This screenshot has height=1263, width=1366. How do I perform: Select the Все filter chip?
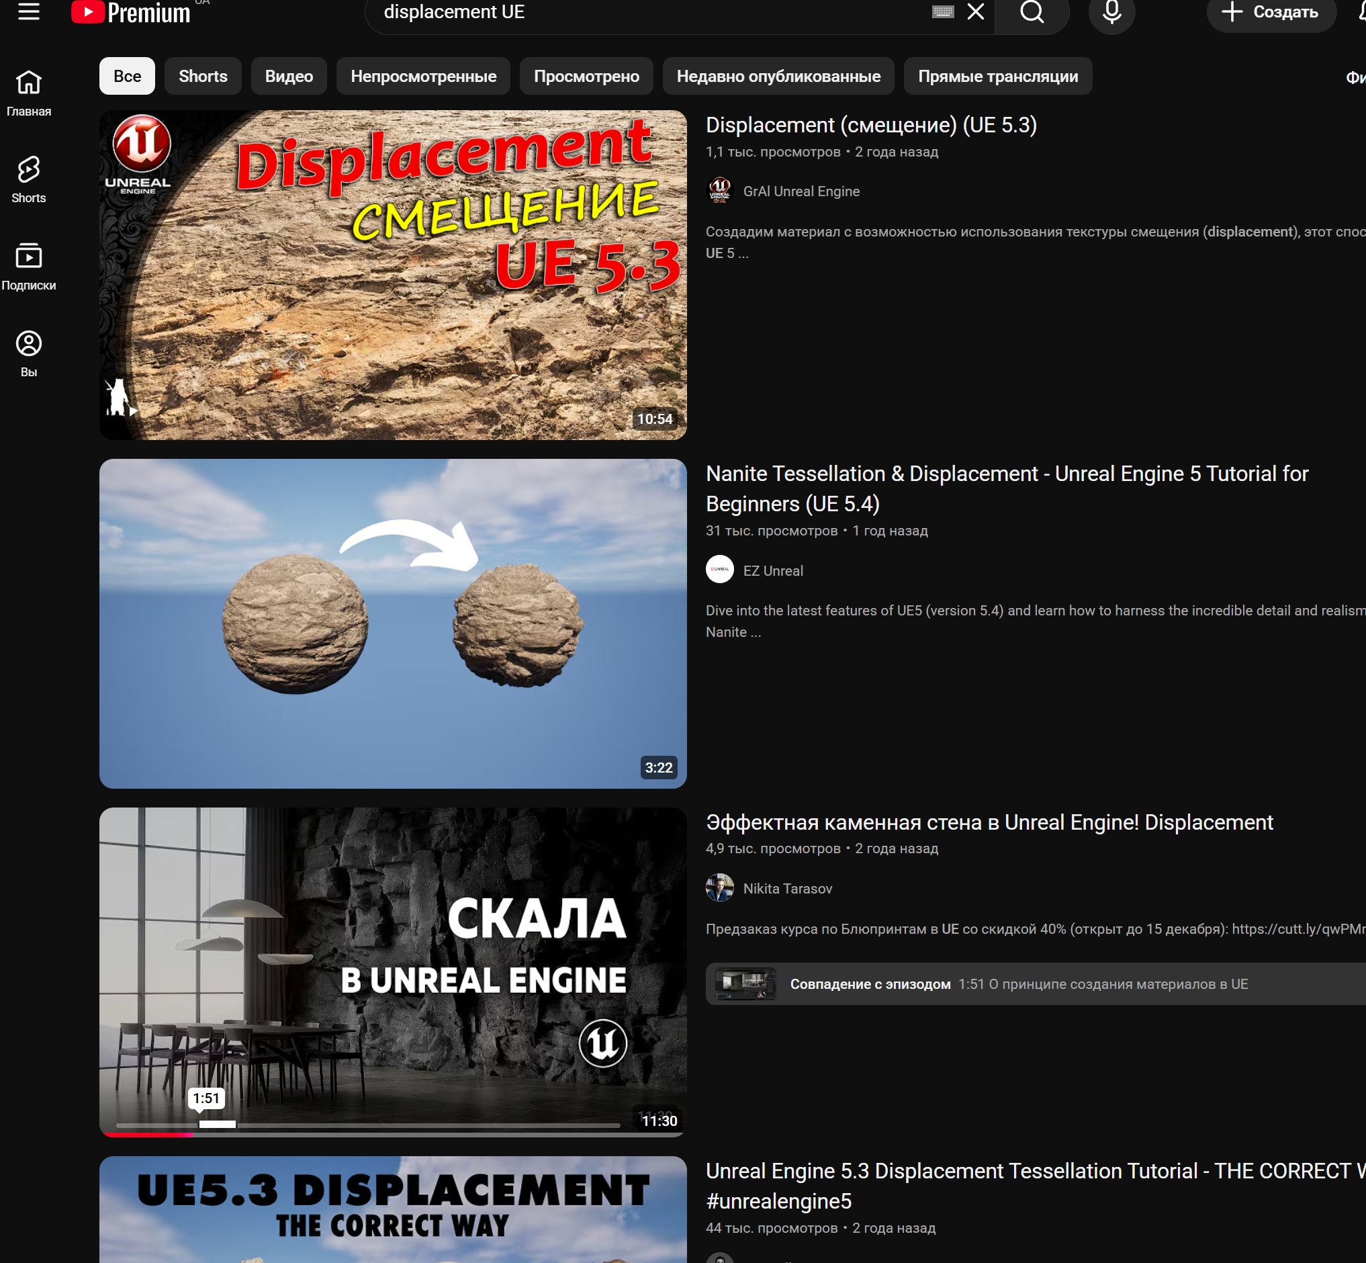point(127,76)
